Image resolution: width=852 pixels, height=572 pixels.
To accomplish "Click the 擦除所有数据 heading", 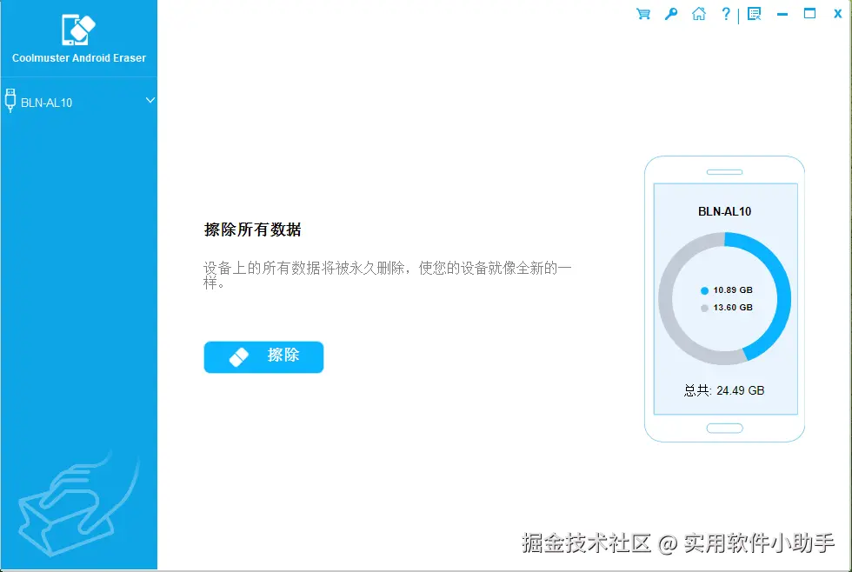I will (x=250, y=229).
